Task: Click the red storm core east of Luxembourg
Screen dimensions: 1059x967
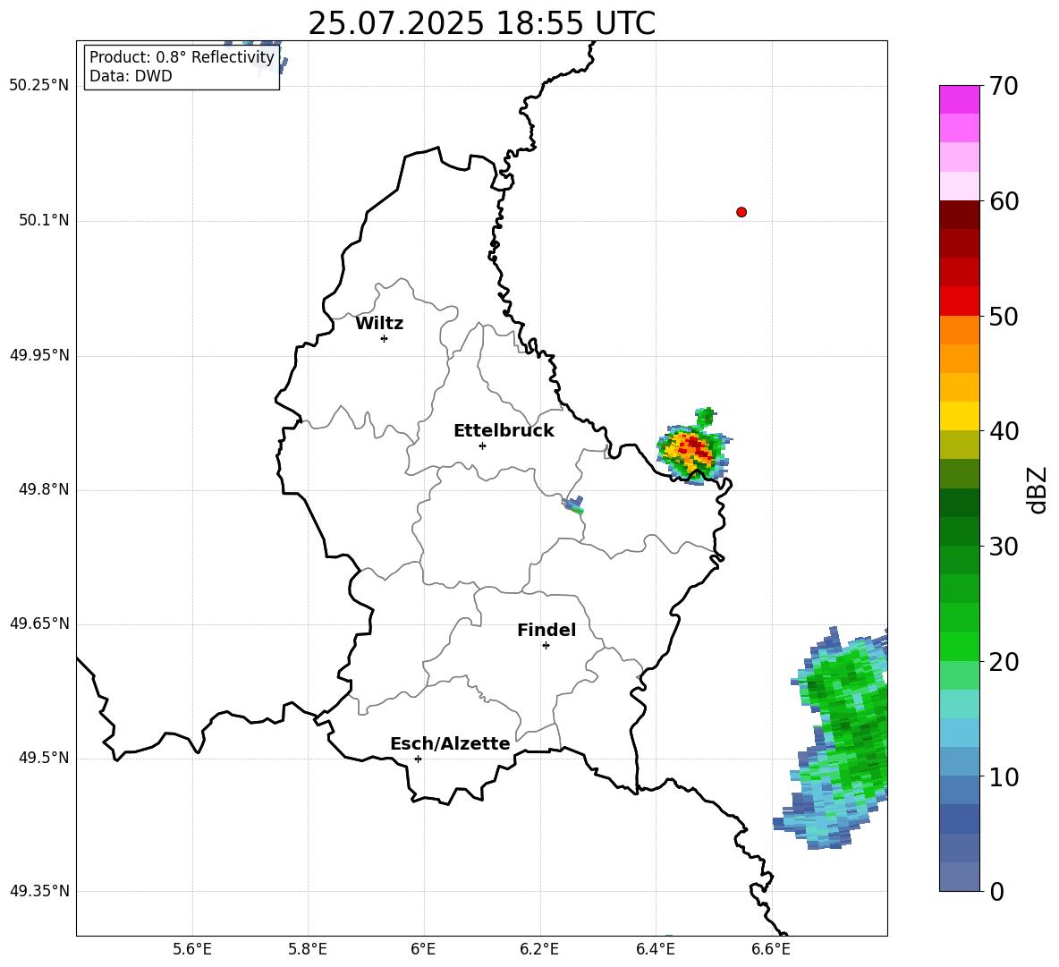Action: [694, 446]
